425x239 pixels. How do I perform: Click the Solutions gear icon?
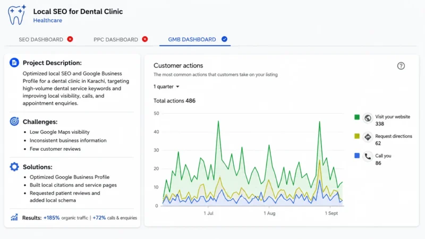click(14, 167)
